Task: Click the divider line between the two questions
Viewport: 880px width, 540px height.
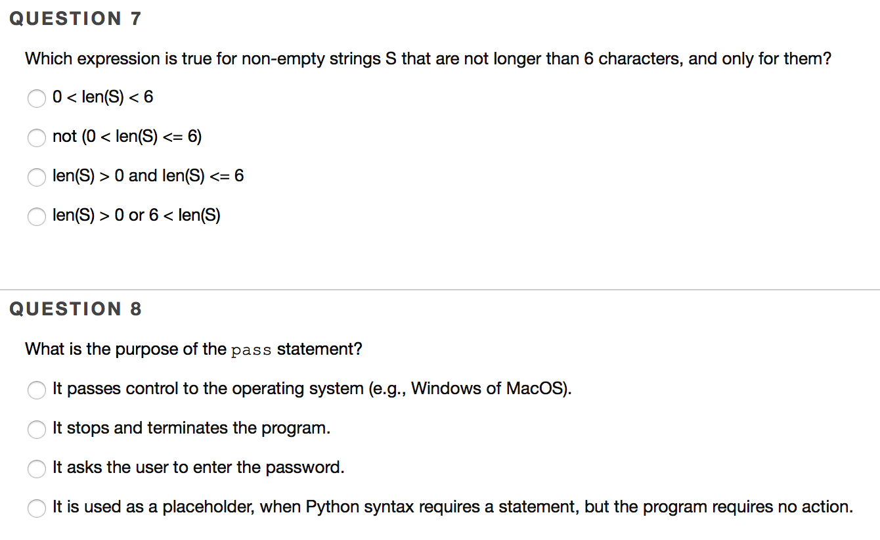Action: tap(440, 289)
